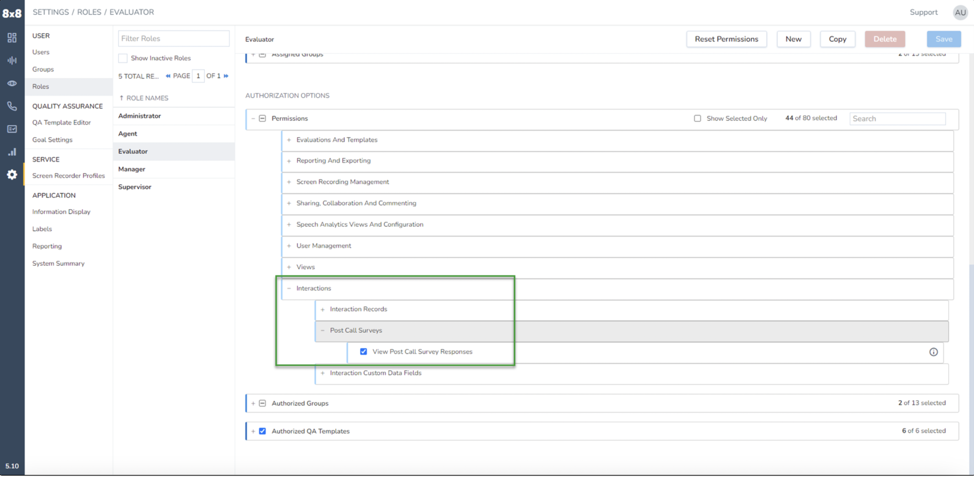
Task: Open the evaluation checklist icon in sidebar
Action: pos(12,129)
